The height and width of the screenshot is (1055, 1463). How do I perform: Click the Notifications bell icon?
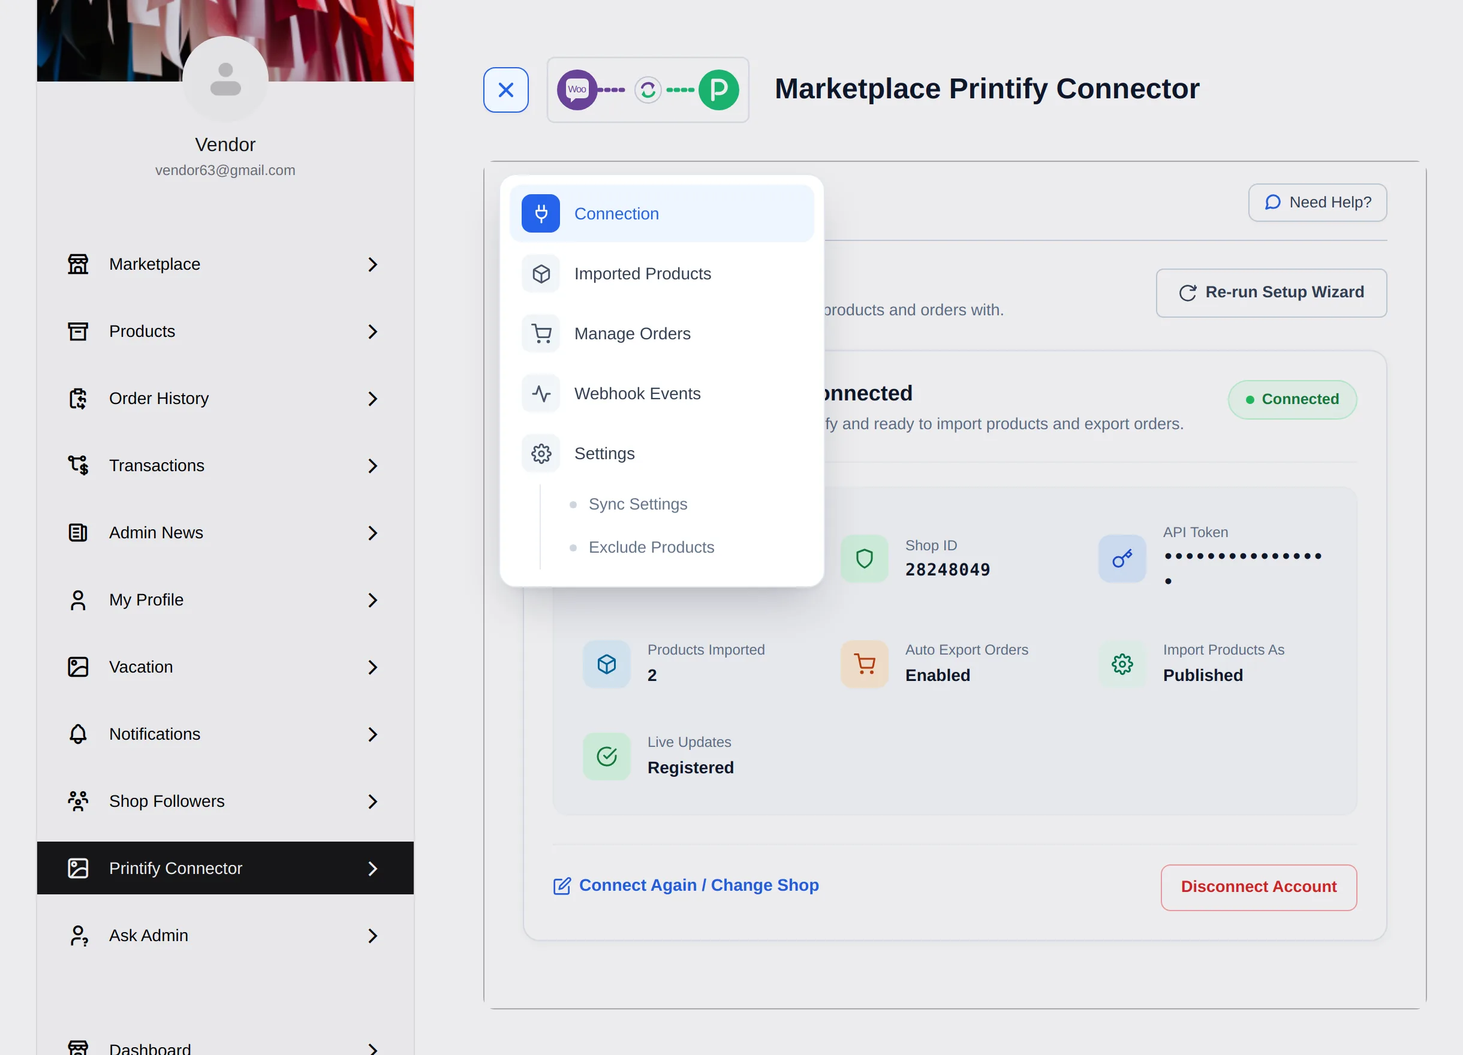[x=78, y=734]
